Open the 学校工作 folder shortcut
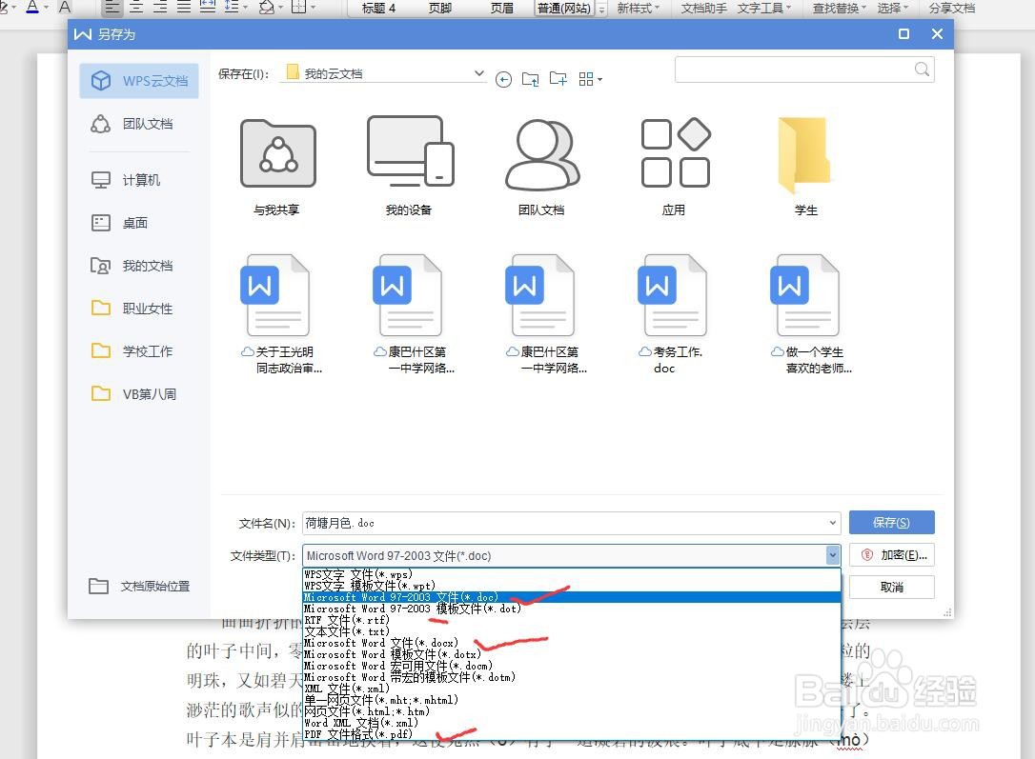This screenshot has width=1035, height=759. click(x=132, y=351)
